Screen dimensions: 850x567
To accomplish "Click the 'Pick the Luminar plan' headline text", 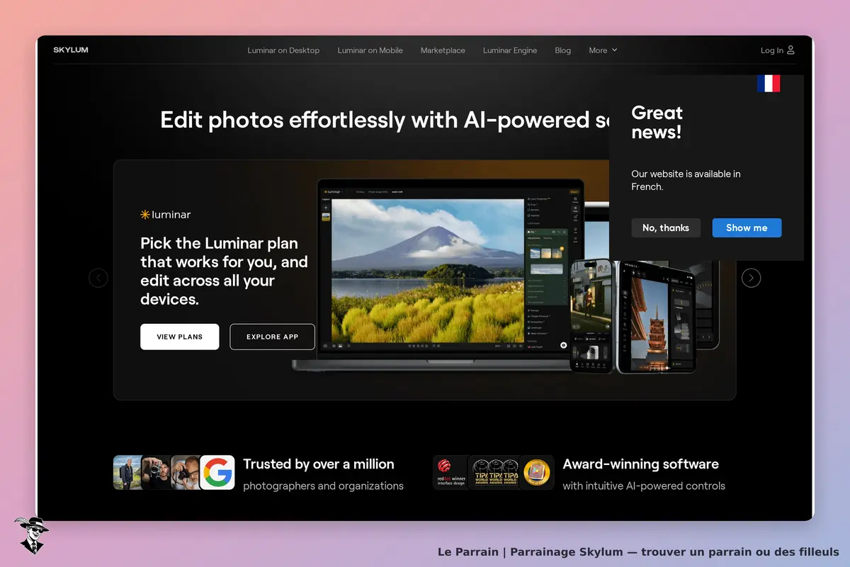I will (x=225, y=271).
